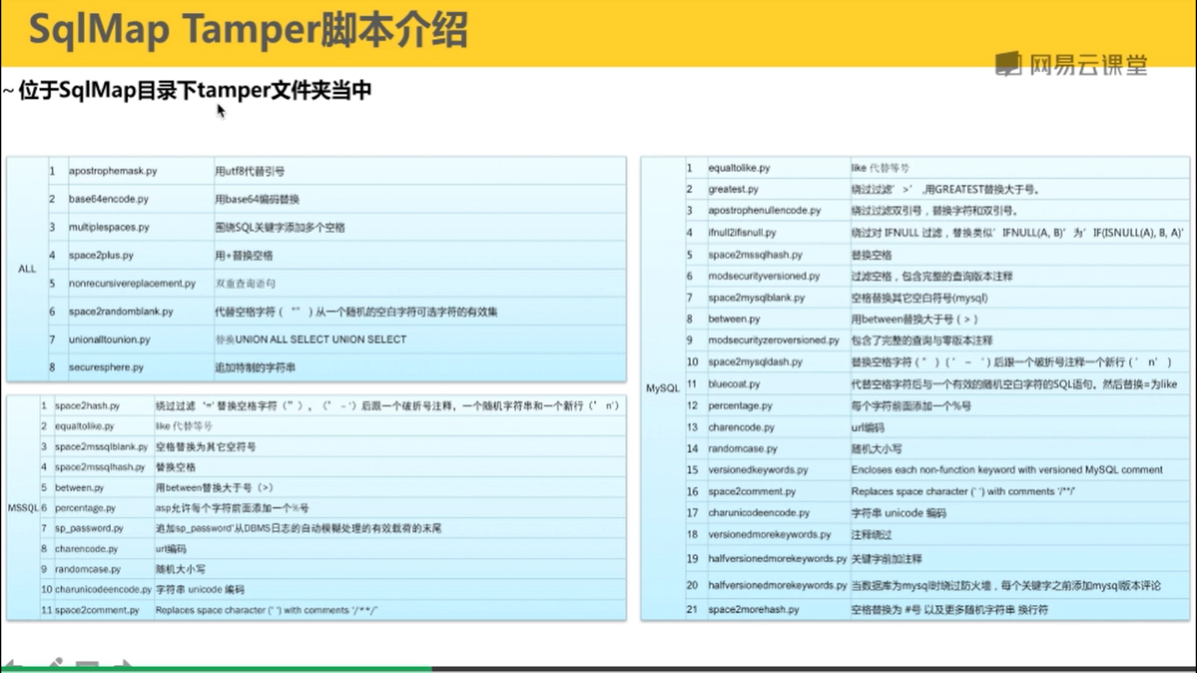Click the unplayed dark part of progress bar
This screenshot has width=1197, height=673.
pos(814,669)
